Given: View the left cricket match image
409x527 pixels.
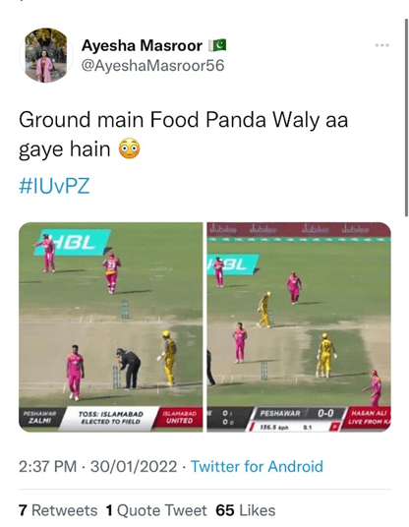Looking at the screenshot, I should tap(110, 326).
